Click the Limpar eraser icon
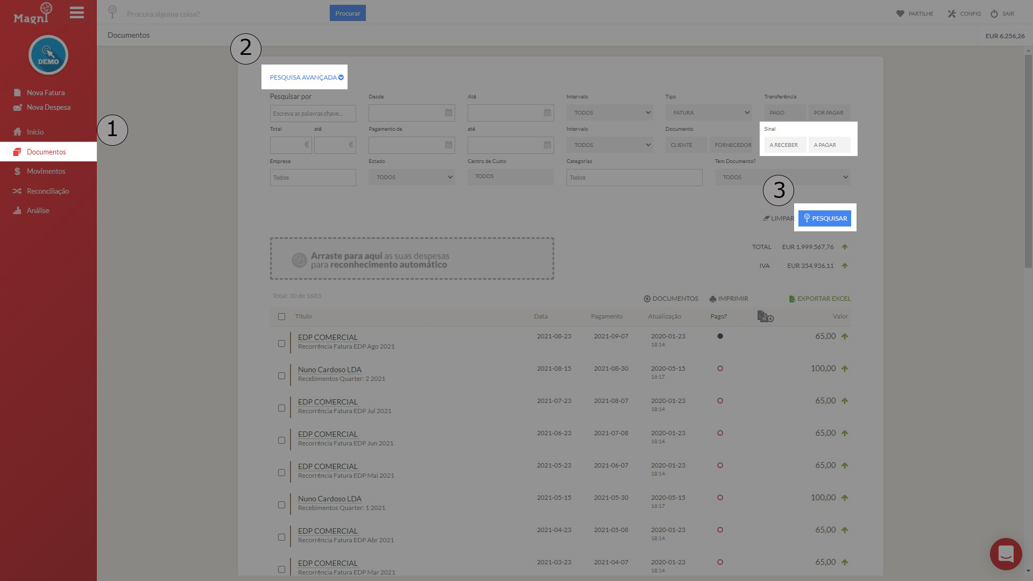Image resolution: width=1033 pixels, height=581 pixels. coord(766,218)
